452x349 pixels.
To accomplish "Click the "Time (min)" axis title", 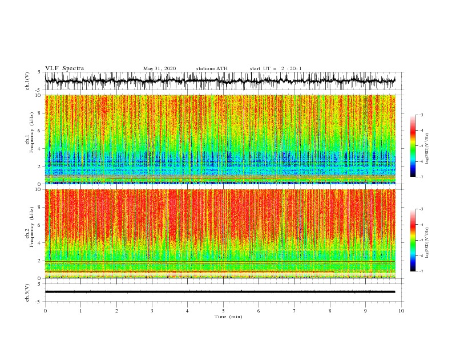I will pyautogui.click(x=228, y=316).
